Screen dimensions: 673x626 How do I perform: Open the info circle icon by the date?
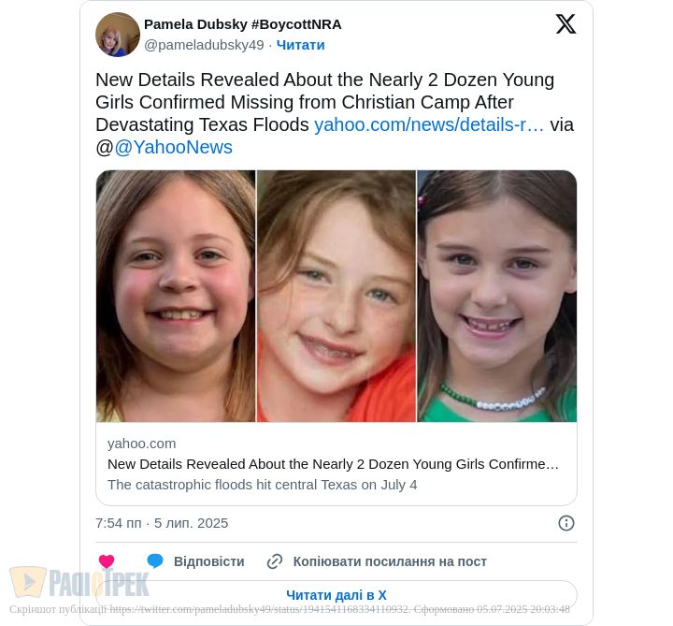pos(566,523)
